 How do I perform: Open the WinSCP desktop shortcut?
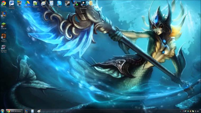[75, 4]
